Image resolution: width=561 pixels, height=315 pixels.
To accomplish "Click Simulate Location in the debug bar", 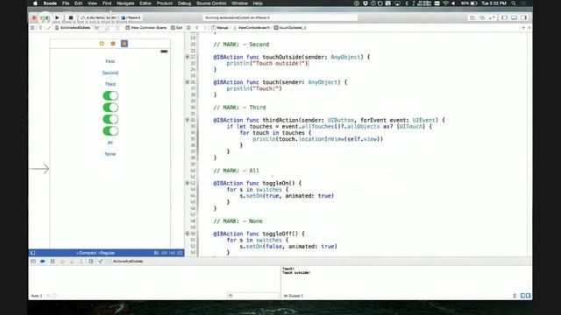I will (101, 262).
